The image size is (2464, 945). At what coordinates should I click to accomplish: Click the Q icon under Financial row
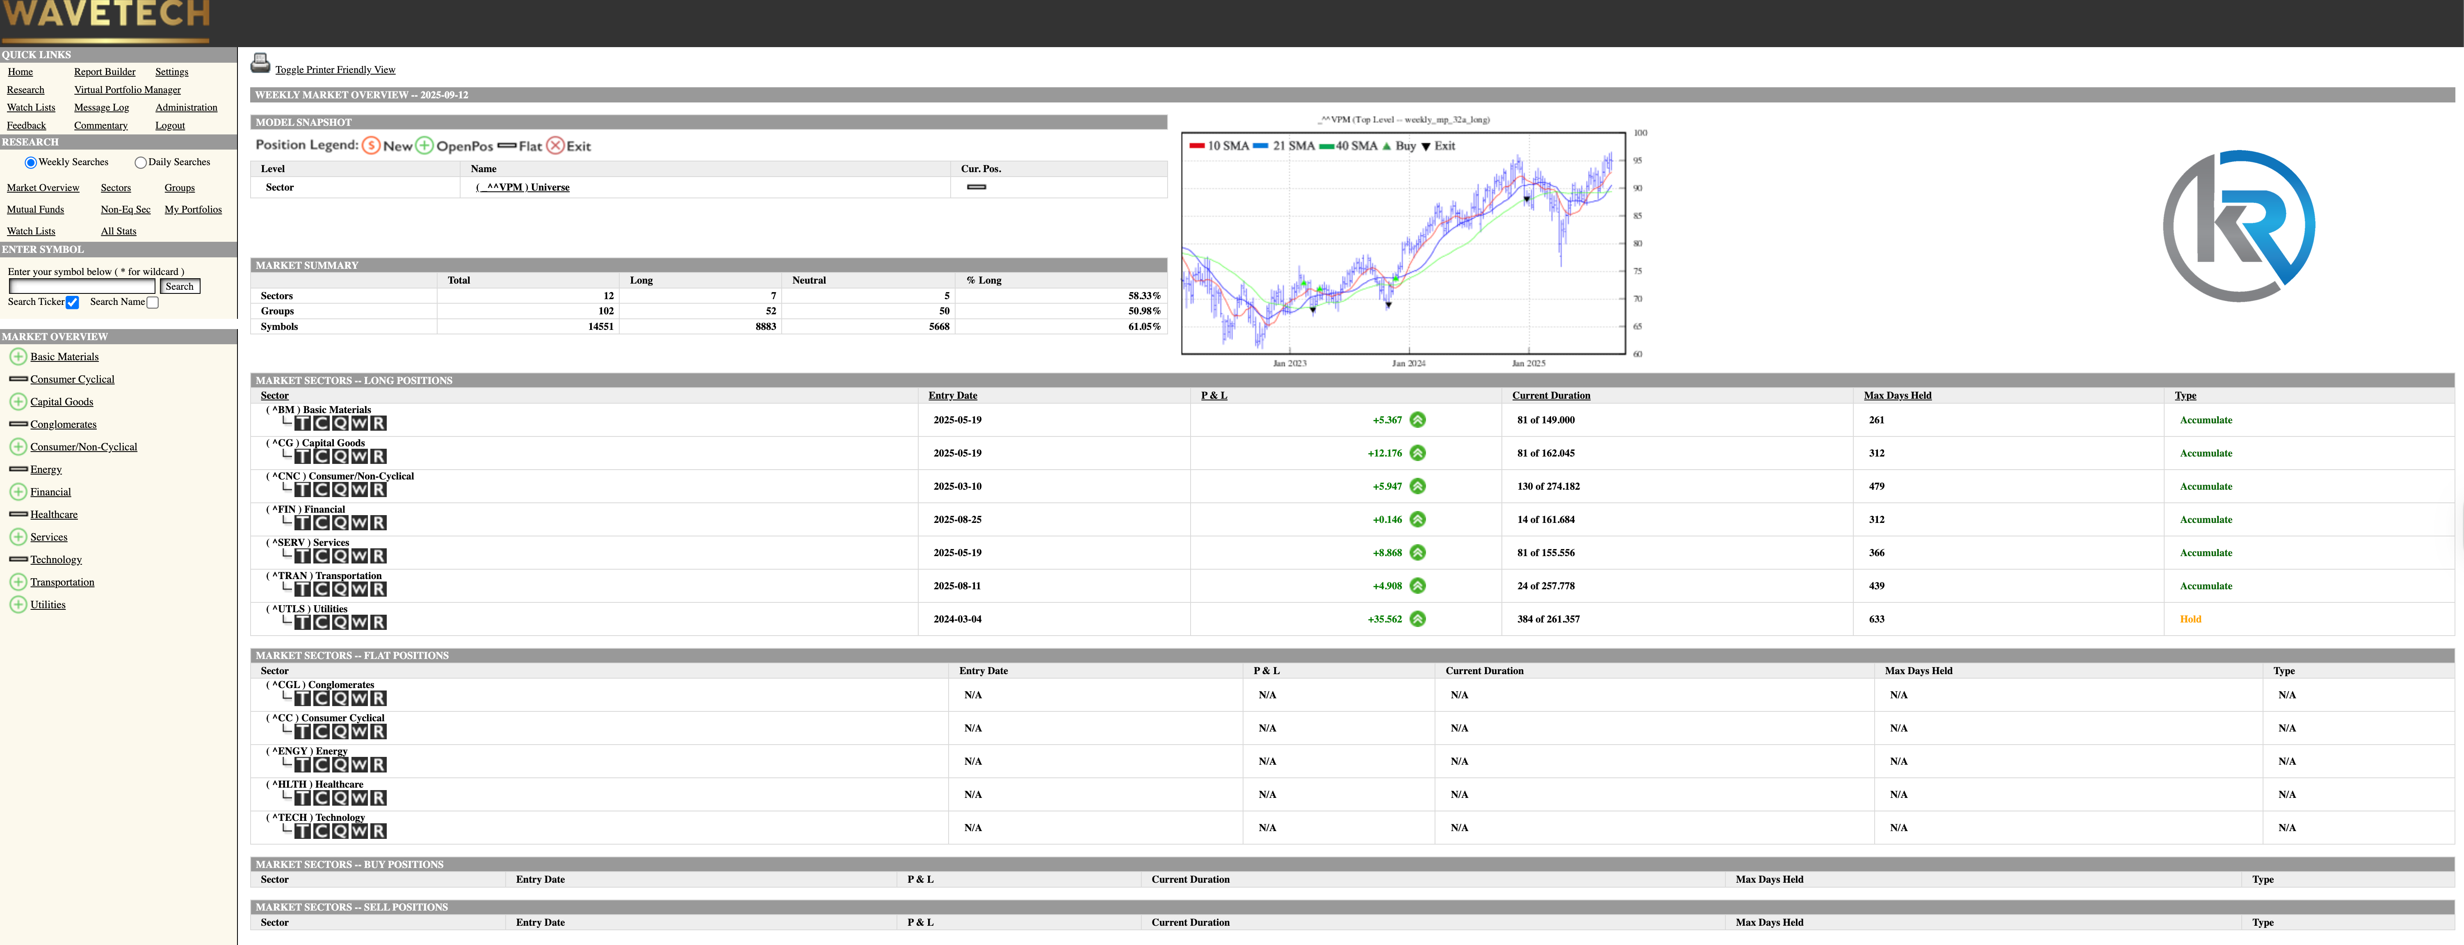(x=340, y=522)
